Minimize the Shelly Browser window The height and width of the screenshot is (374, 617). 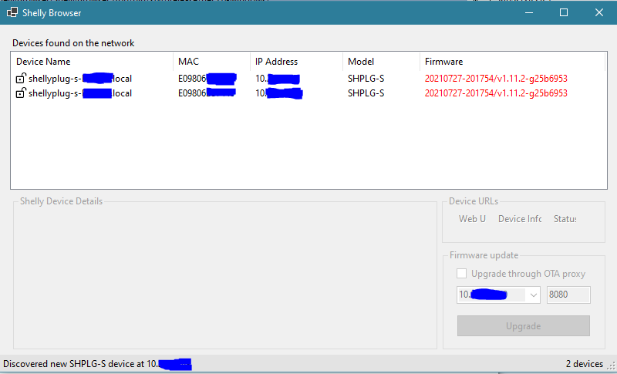point(529,12)
